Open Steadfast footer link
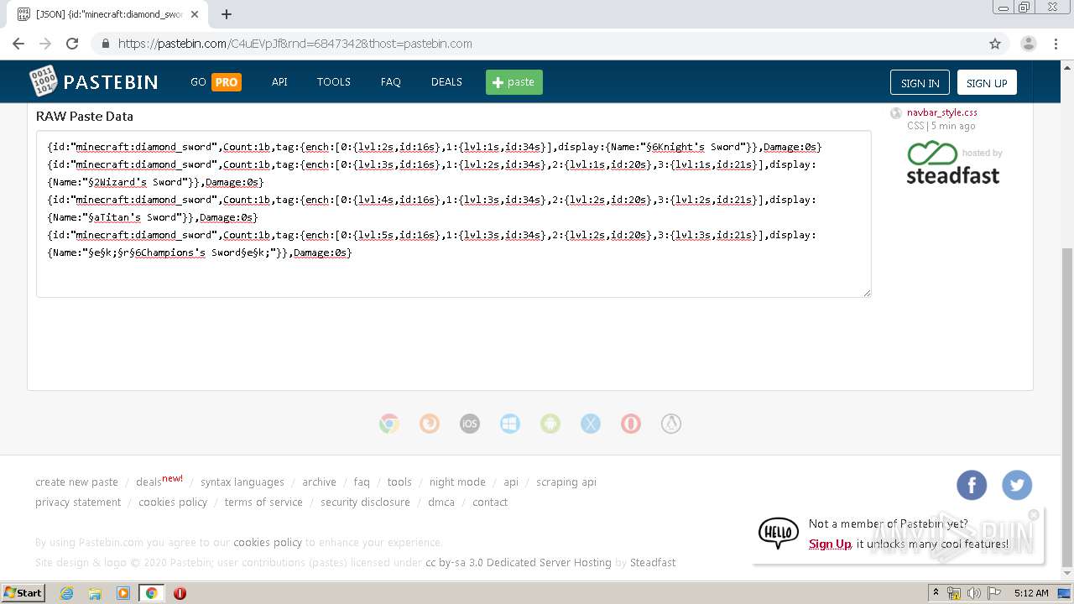The width and height of the screenshot is (1074, 604). [653, 563]
